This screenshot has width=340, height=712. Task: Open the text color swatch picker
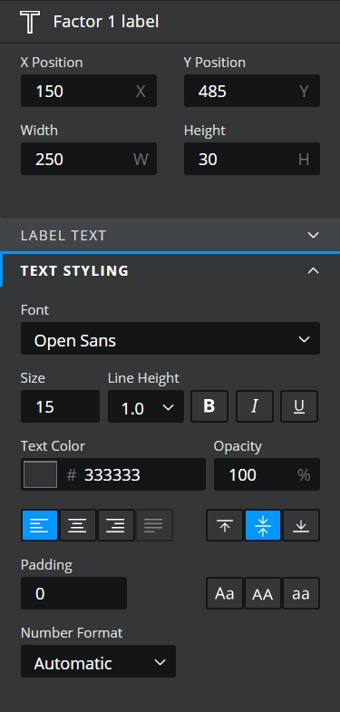click(41, 474)
